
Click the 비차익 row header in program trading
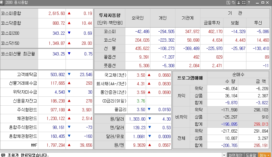point(181,117)
